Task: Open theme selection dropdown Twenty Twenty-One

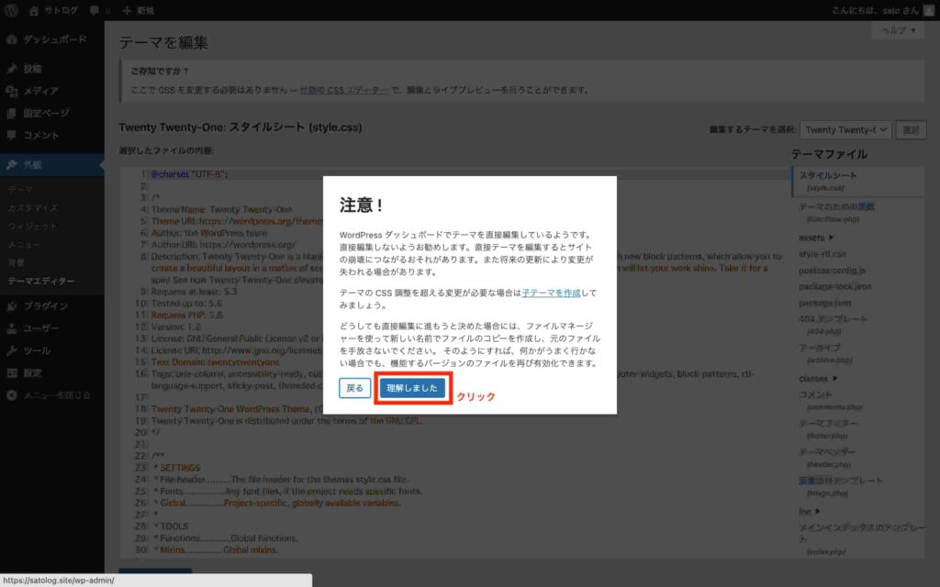Action: tap(845, 130)
